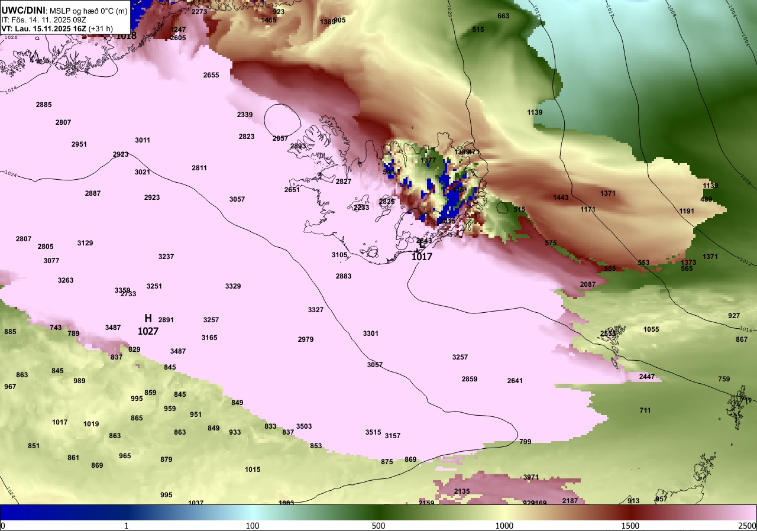Click the 2447 height value

click(647, 377)
